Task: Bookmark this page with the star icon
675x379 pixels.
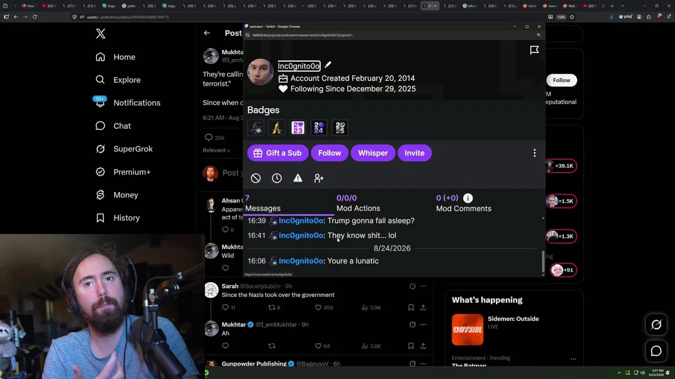Action: pos(572,17)
